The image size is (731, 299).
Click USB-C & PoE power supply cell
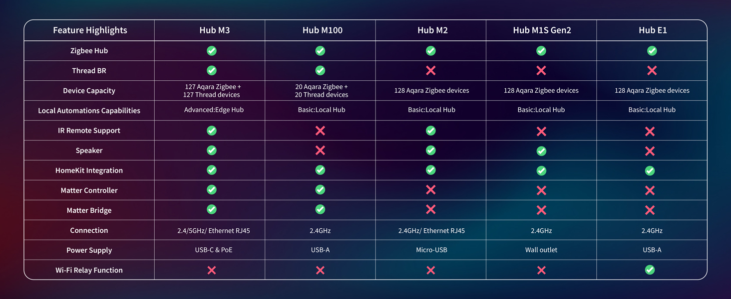[214, 250]
